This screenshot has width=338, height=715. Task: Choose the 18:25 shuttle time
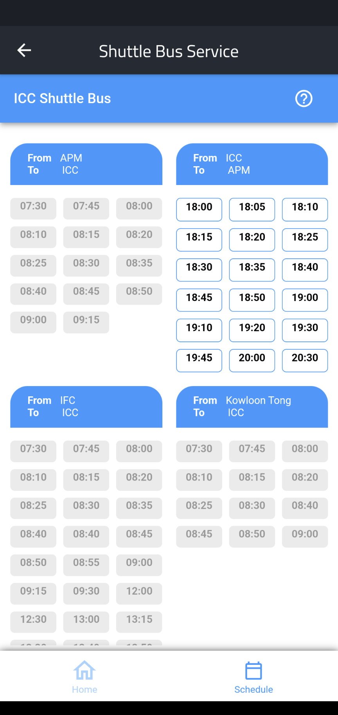pyautogui.click(x=305, y=240)
